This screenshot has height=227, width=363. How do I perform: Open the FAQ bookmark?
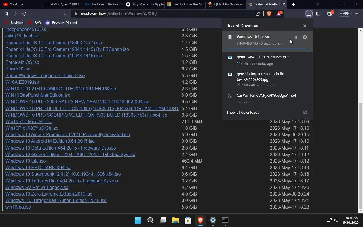[35, 23]
